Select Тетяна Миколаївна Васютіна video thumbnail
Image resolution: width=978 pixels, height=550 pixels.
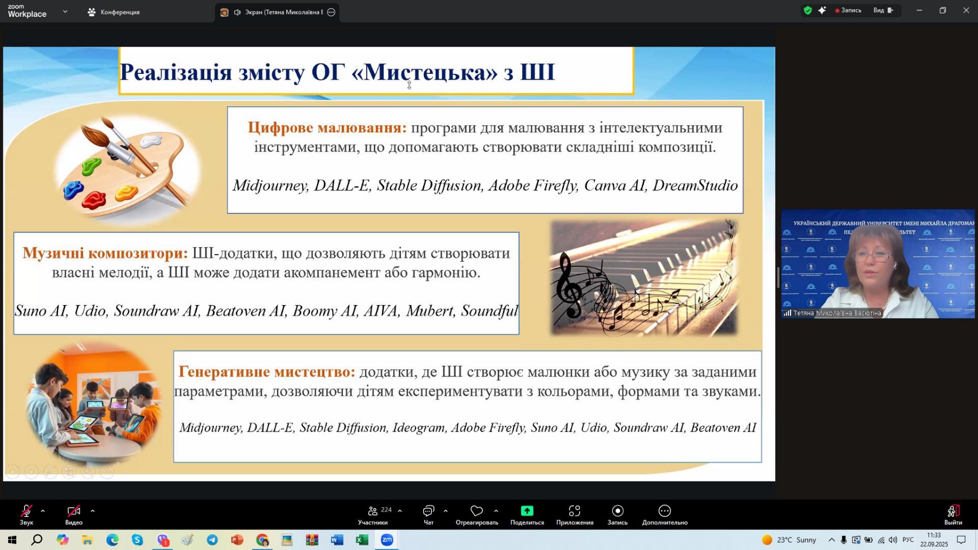(877, 263)
